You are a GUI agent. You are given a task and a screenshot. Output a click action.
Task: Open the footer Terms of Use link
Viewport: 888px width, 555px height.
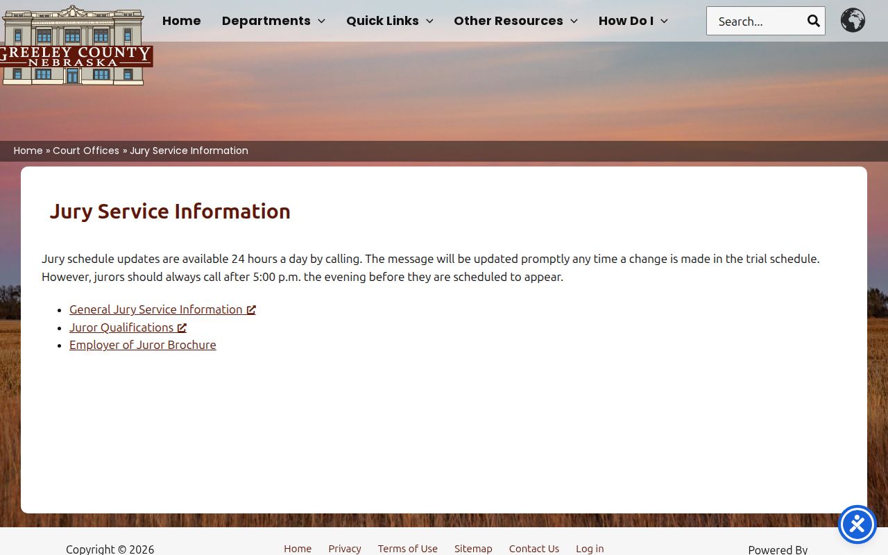(x=408, y=549)
